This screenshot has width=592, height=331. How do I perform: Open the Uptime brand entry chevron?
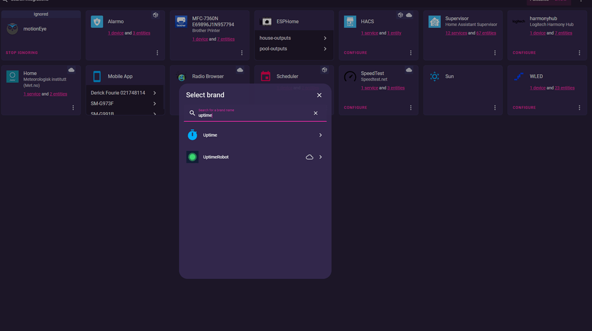click(320, 135)
